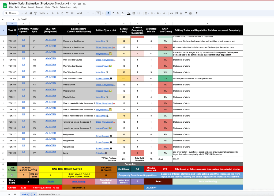274x196 pixels.
Task: Click decrease decimal places icon
Action: tap(62, 13)
